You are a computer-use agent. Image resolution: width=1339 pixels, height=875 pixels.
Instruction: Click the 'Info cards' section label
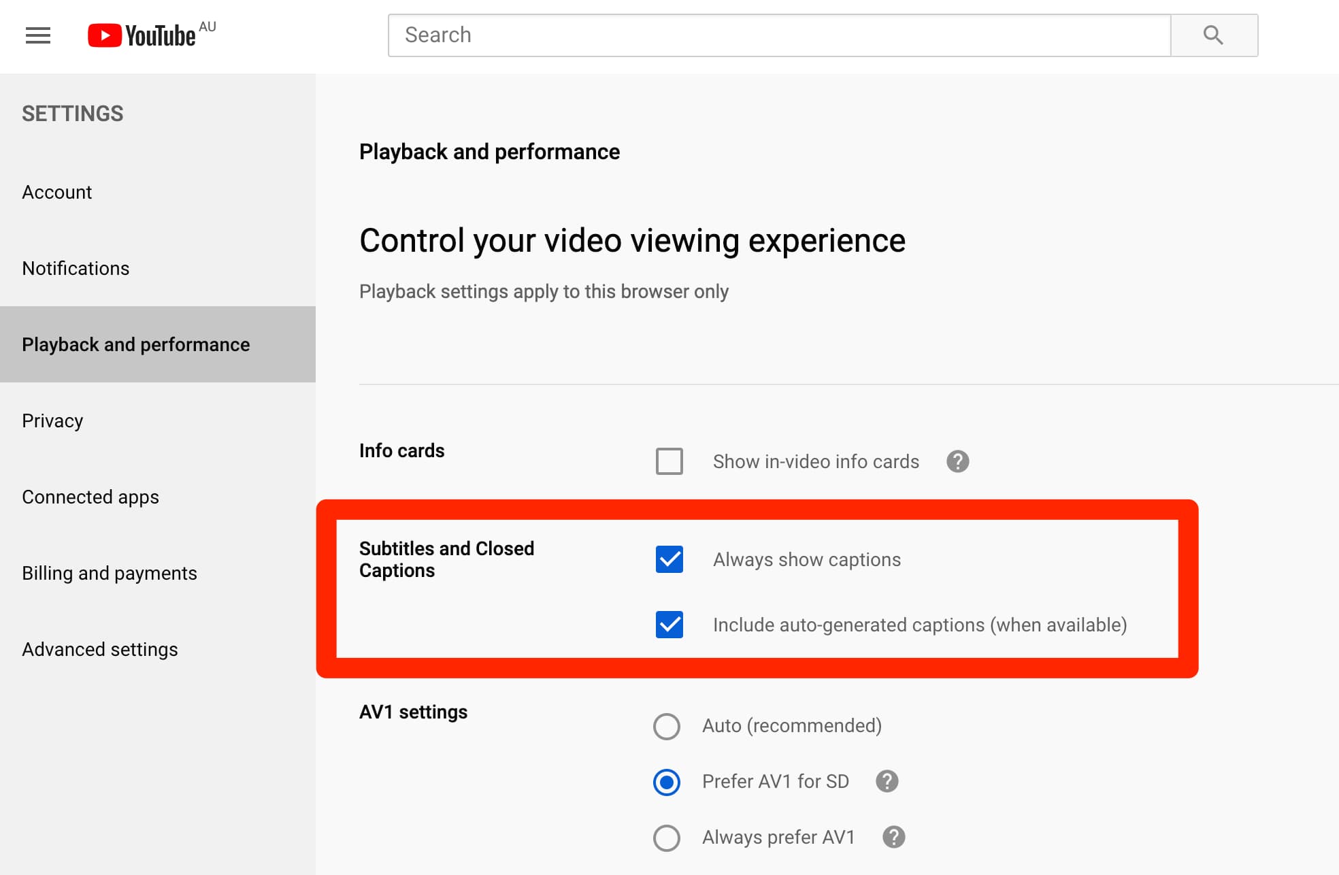[401, 450]
